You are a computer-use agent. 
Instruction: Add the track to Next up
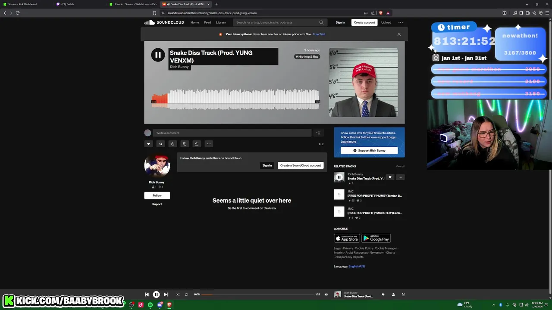tap(197, 144)
